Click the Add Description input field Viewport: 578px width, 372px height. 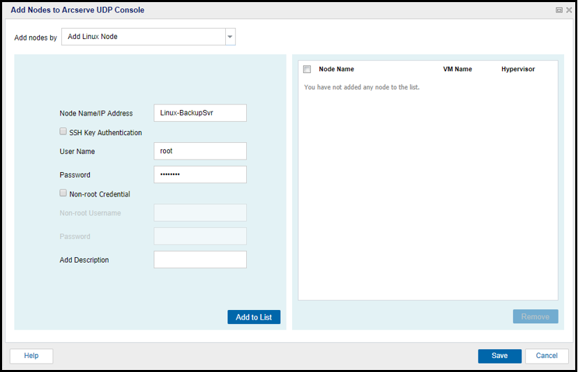point(200,260)
